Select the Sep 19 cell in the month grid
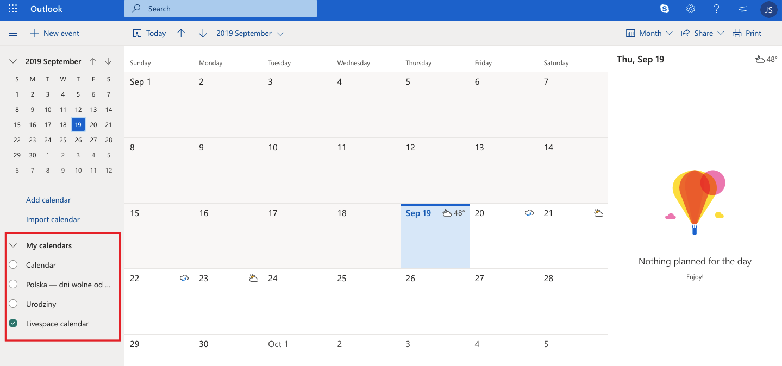 point(435,236)
